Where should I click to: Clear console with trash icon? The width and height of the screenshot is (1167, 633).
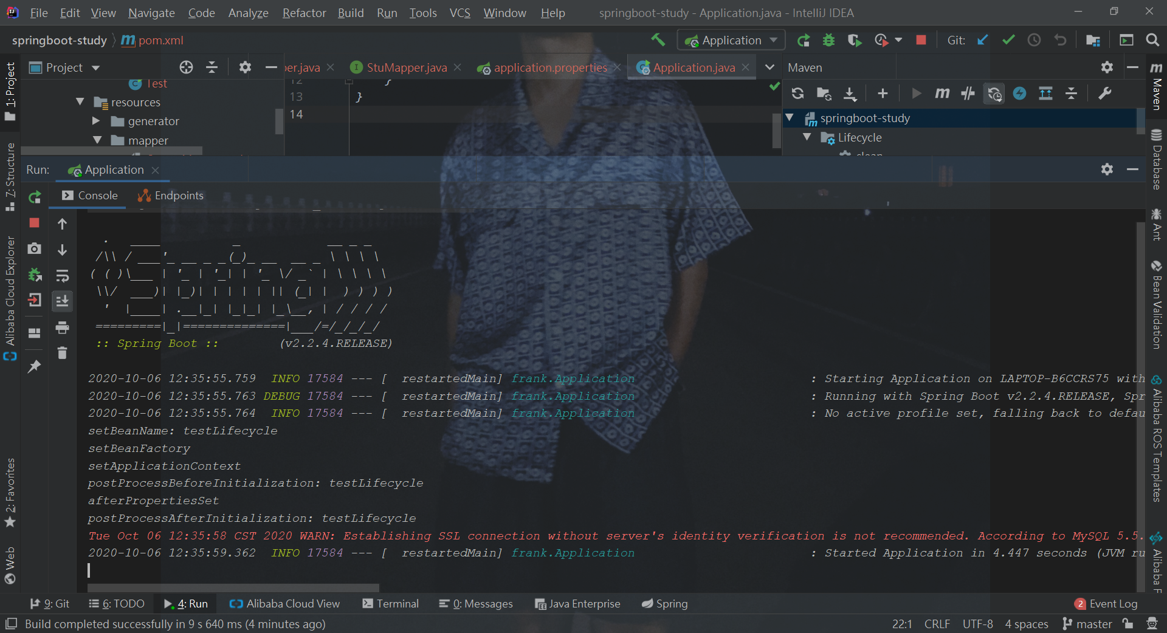tap(62, 353)
